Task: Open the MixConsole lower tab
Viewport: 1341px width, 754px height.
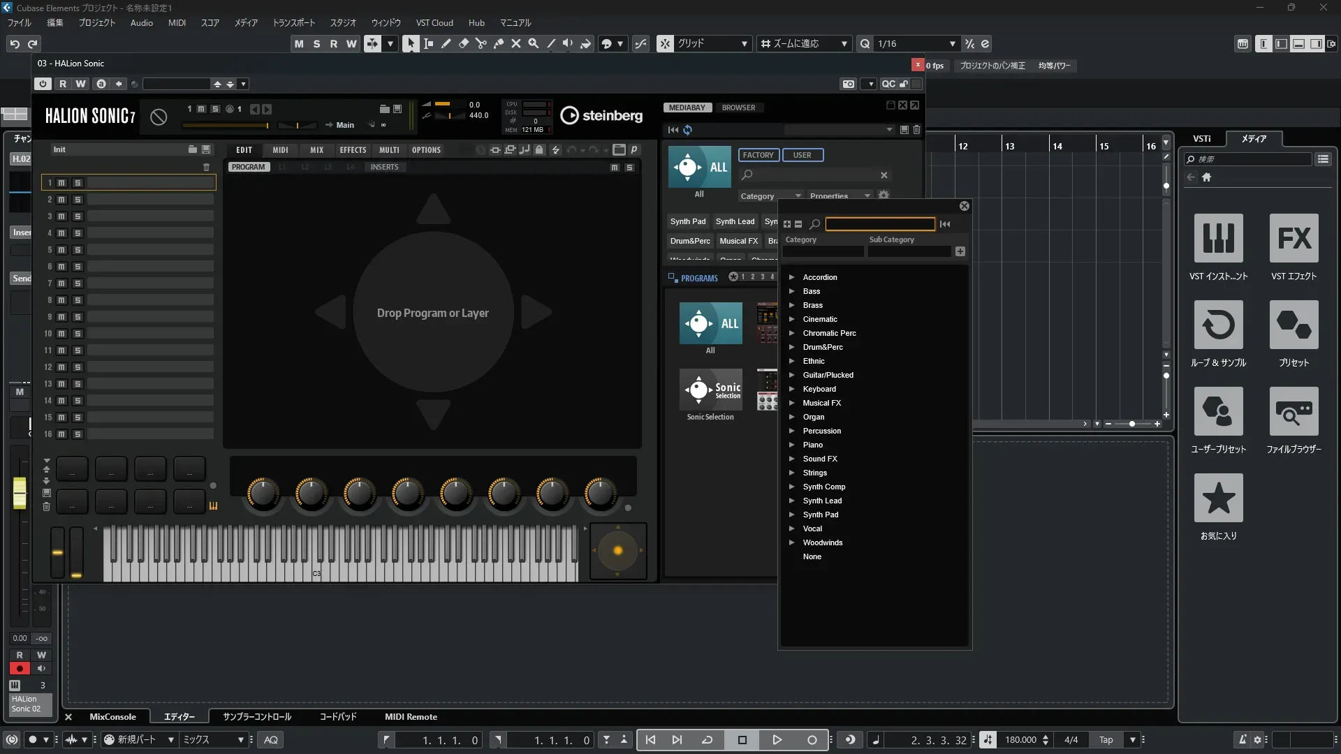Action: point(112,717)
